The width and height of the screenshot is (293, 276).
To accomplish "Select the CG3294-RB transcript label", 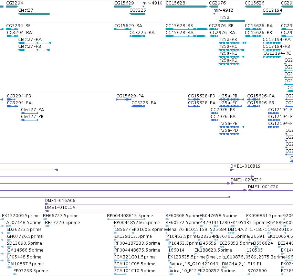I will tap(18, 26).
